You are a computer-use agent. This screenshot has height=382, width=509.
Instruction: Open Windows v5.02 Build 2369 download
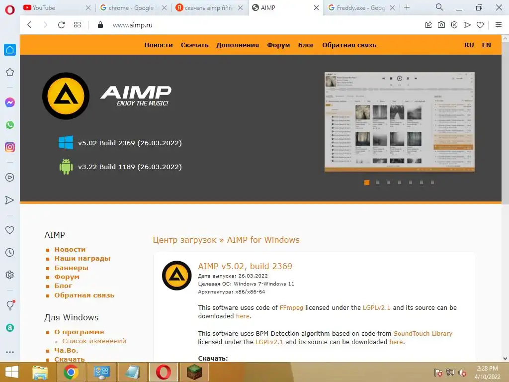pos(130,143)
